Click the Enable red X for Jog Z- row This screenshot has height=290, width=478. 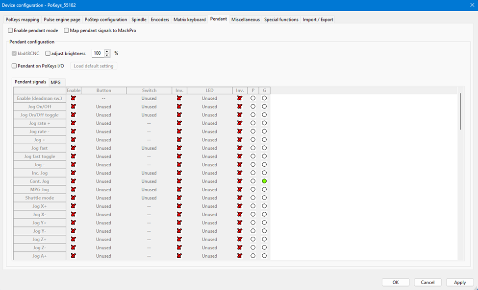click(x=73, y=248)
